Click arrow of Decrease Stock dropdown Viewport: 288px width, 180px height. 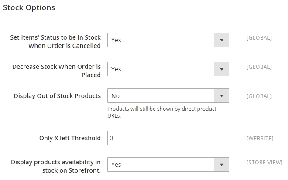click(221, 69)
